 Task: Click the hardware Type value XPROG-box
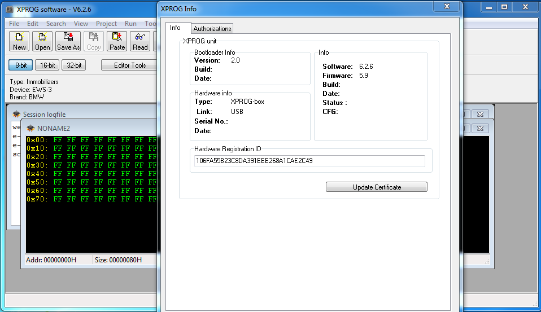(247, 102)
